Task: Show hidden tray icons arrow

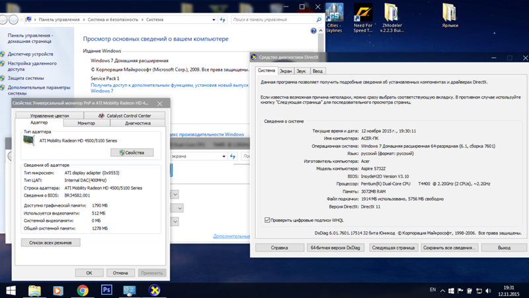Action: click(x=442, y=291)
